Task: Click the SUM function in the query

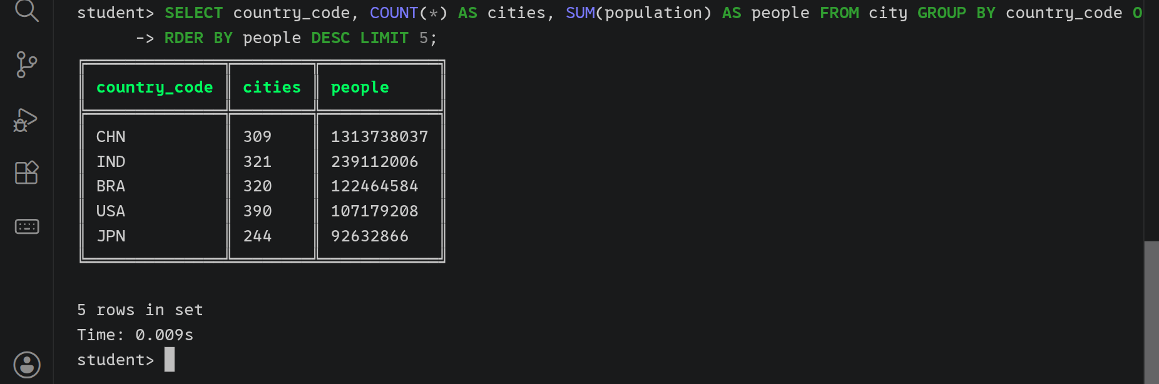Action: 580,13
